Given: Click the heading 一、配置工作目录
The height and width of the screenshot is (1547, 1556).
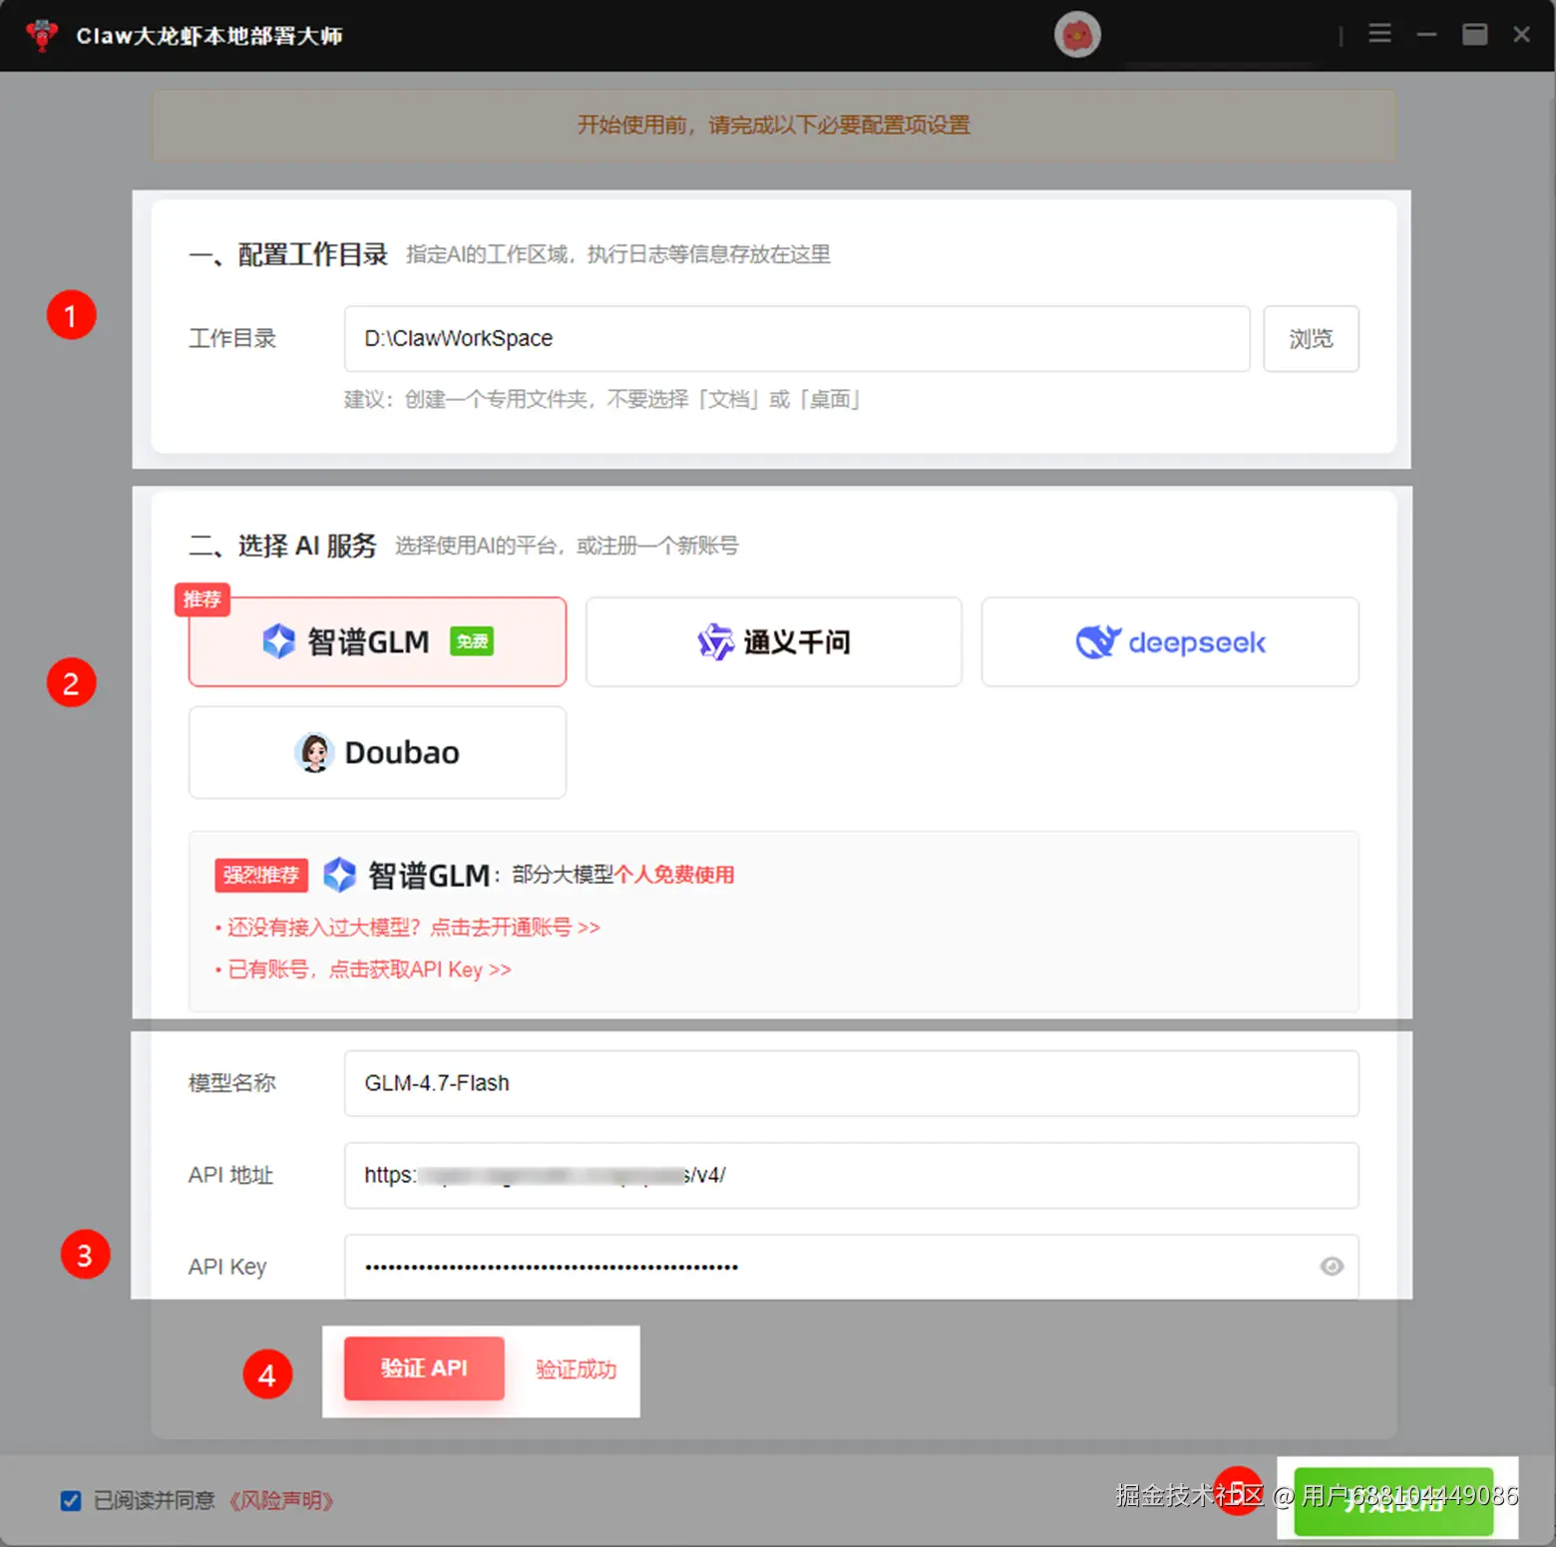Looking at the screenshot, I should pyautogui.click(x=288, y=254).
